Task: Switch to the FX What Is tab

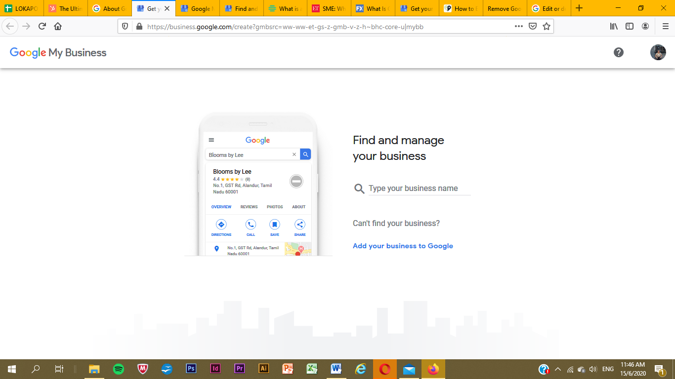Action: [x=374, y=8]
